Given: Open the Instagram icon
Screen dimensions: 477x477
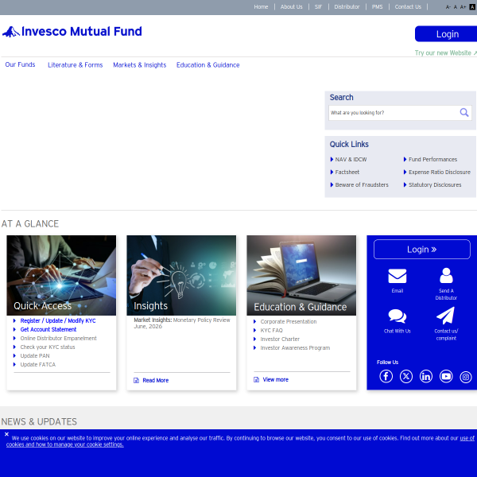Looking at the screenshot, I should [x=466, y=377].
